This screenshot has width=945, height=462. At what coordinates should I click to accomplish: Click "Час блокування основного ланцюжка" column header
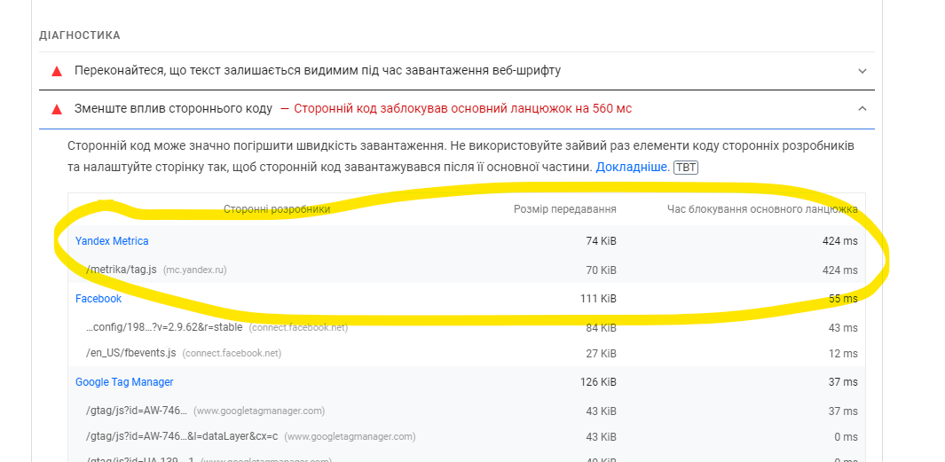pos(762,209)
